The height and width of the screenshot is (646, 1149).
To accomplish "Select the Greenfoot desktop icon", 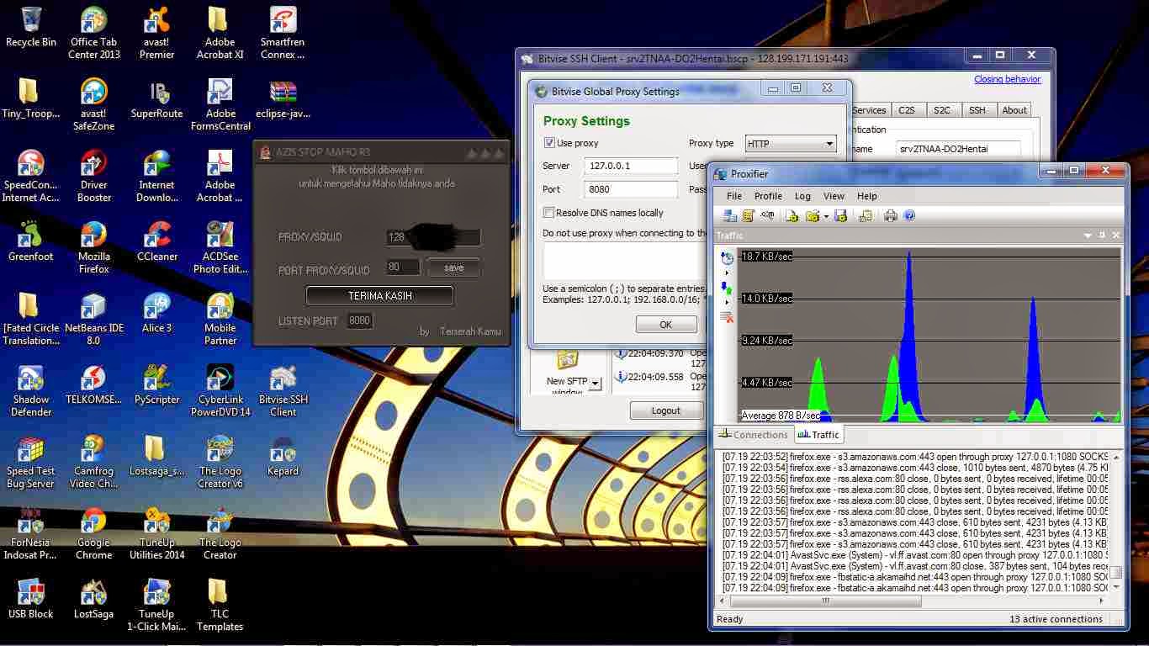I will pyautogui.click(x=31, y=241).
